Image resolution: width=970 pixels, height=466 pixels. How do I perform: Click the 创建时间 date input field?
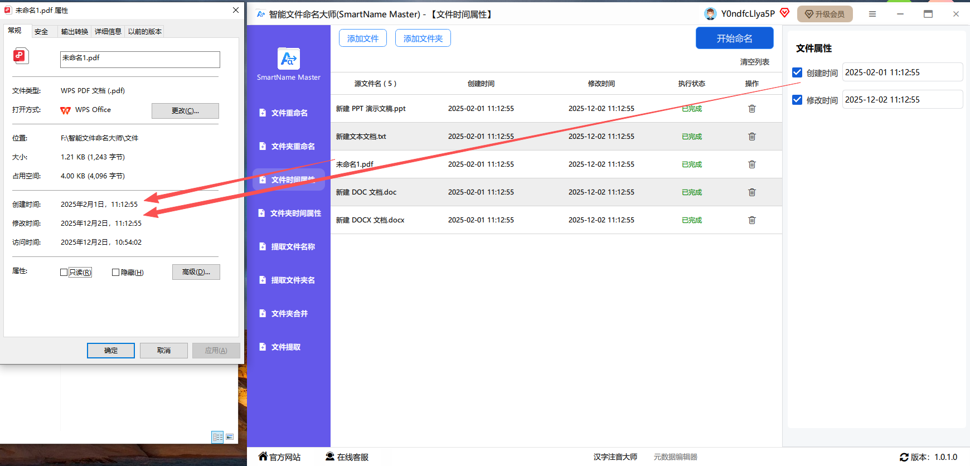[901, 72]
